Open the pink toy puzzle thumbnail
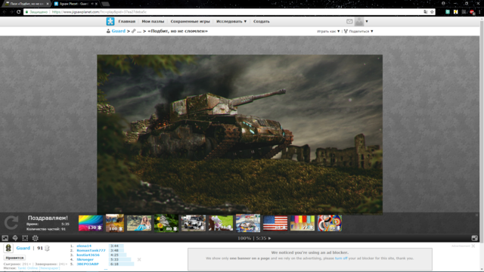Screen dimensions: 484x272 [x=221, y=223]
